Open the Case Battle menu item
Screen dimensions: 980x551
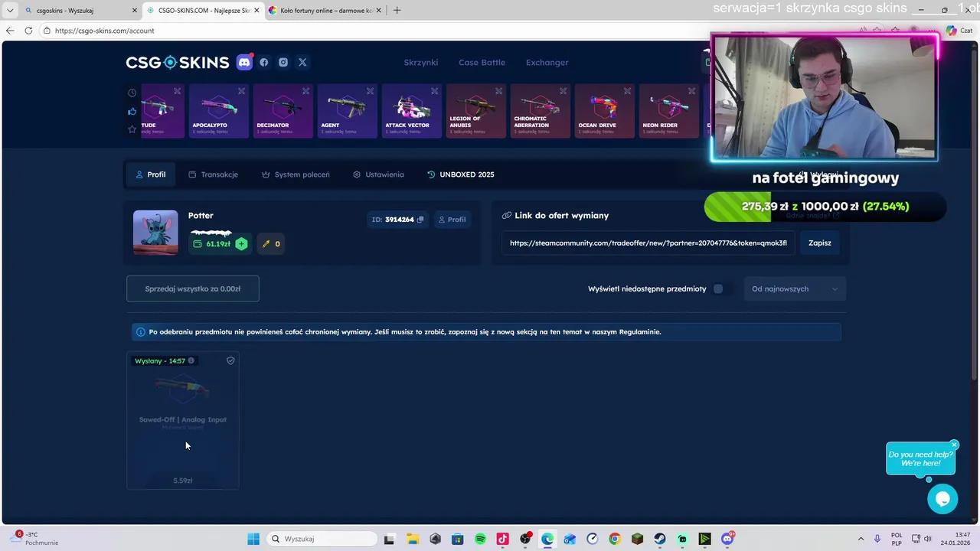(482, 63)
